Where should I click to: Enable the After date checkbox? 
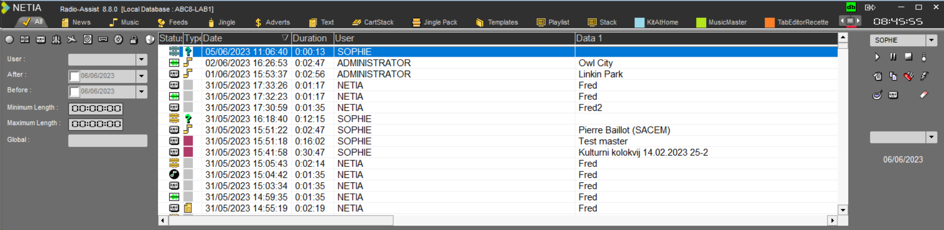tap(75, 76)
